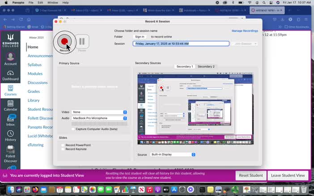This screenshot has width=314, height=196.
Task: Open the Video source dropdown
Action: tap(99, 112)
